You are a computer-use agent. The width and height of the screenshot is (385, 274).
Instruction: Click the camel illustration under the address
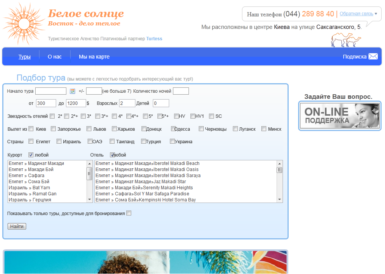click(x=346, y=40)
